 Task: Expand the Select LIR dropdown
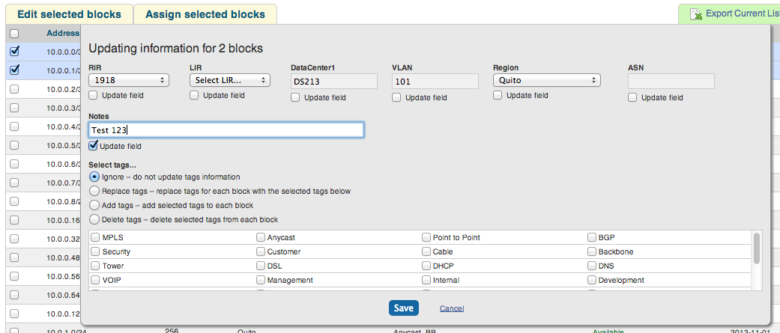pyautogui.click(x=229, y=80)
